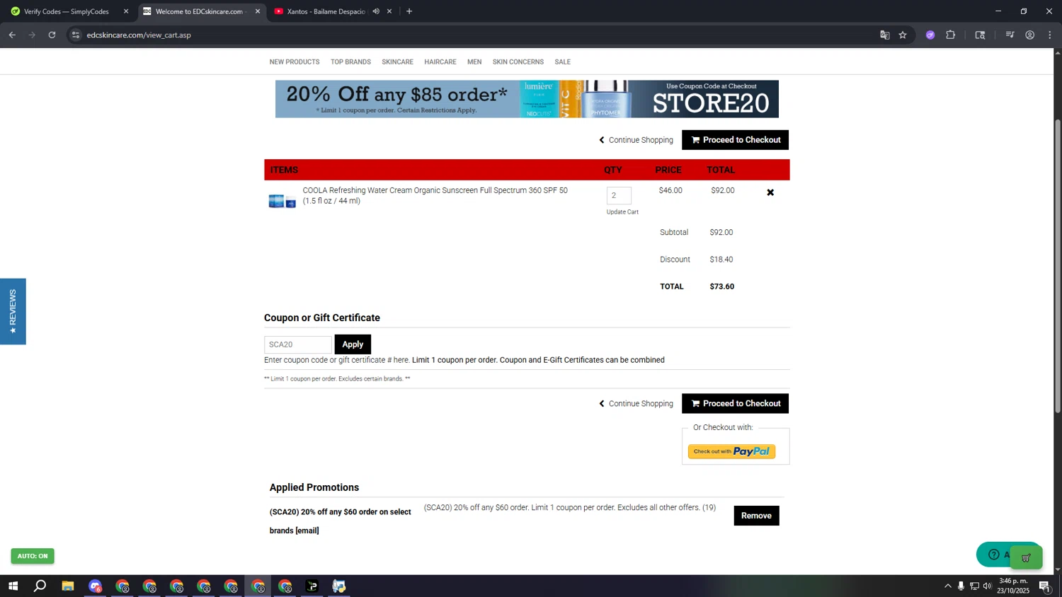Click the bottom Continue Shopping link

pos(636,404)
